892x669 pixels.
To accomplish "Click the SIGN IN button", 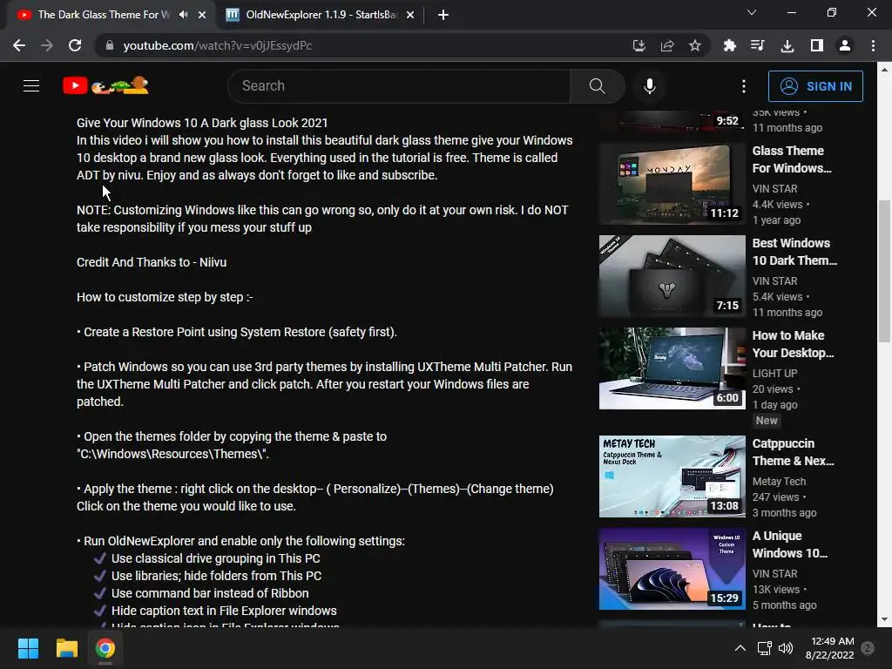I will 815,86.
